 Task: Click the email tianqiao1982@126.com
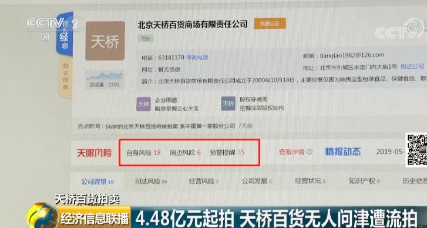352,55
